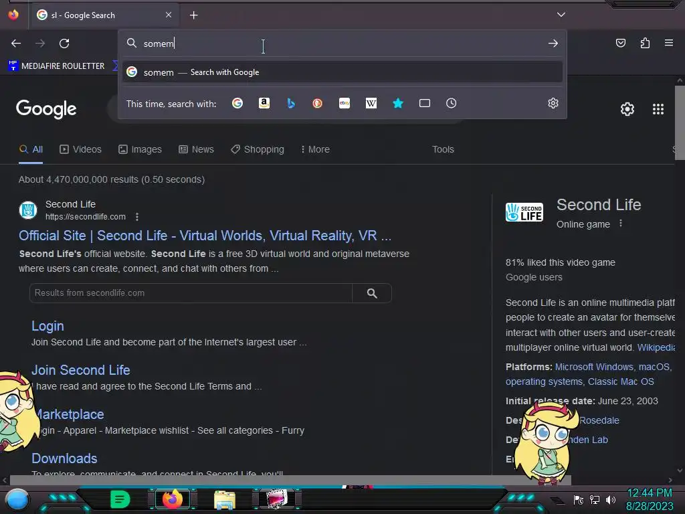Click the secondlife.com site search magnifier

372,293
